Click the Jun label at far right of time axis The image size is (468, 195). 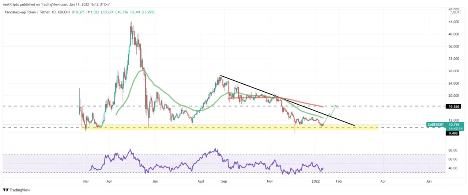pyautogui.click(x=429, y=181)
